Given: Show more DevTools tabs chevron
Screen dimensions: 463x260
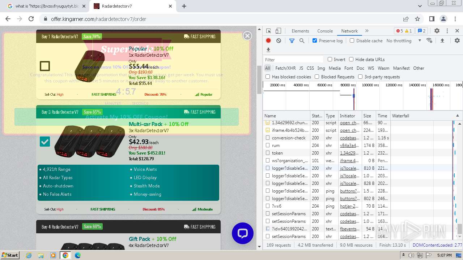Looking at the screenshot, I should (x=367, y=31).
